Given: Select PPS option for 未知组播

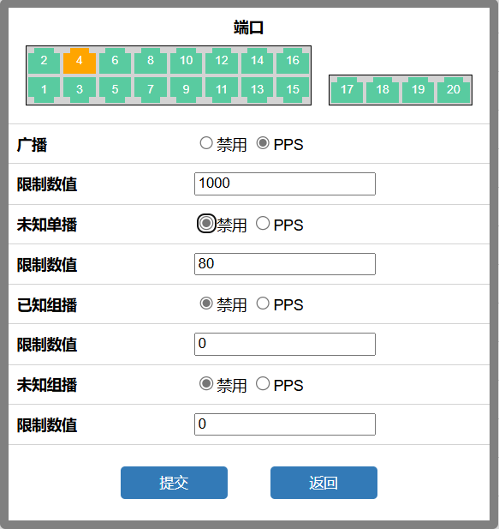Looking at the screenshot, I should point(263,383).
